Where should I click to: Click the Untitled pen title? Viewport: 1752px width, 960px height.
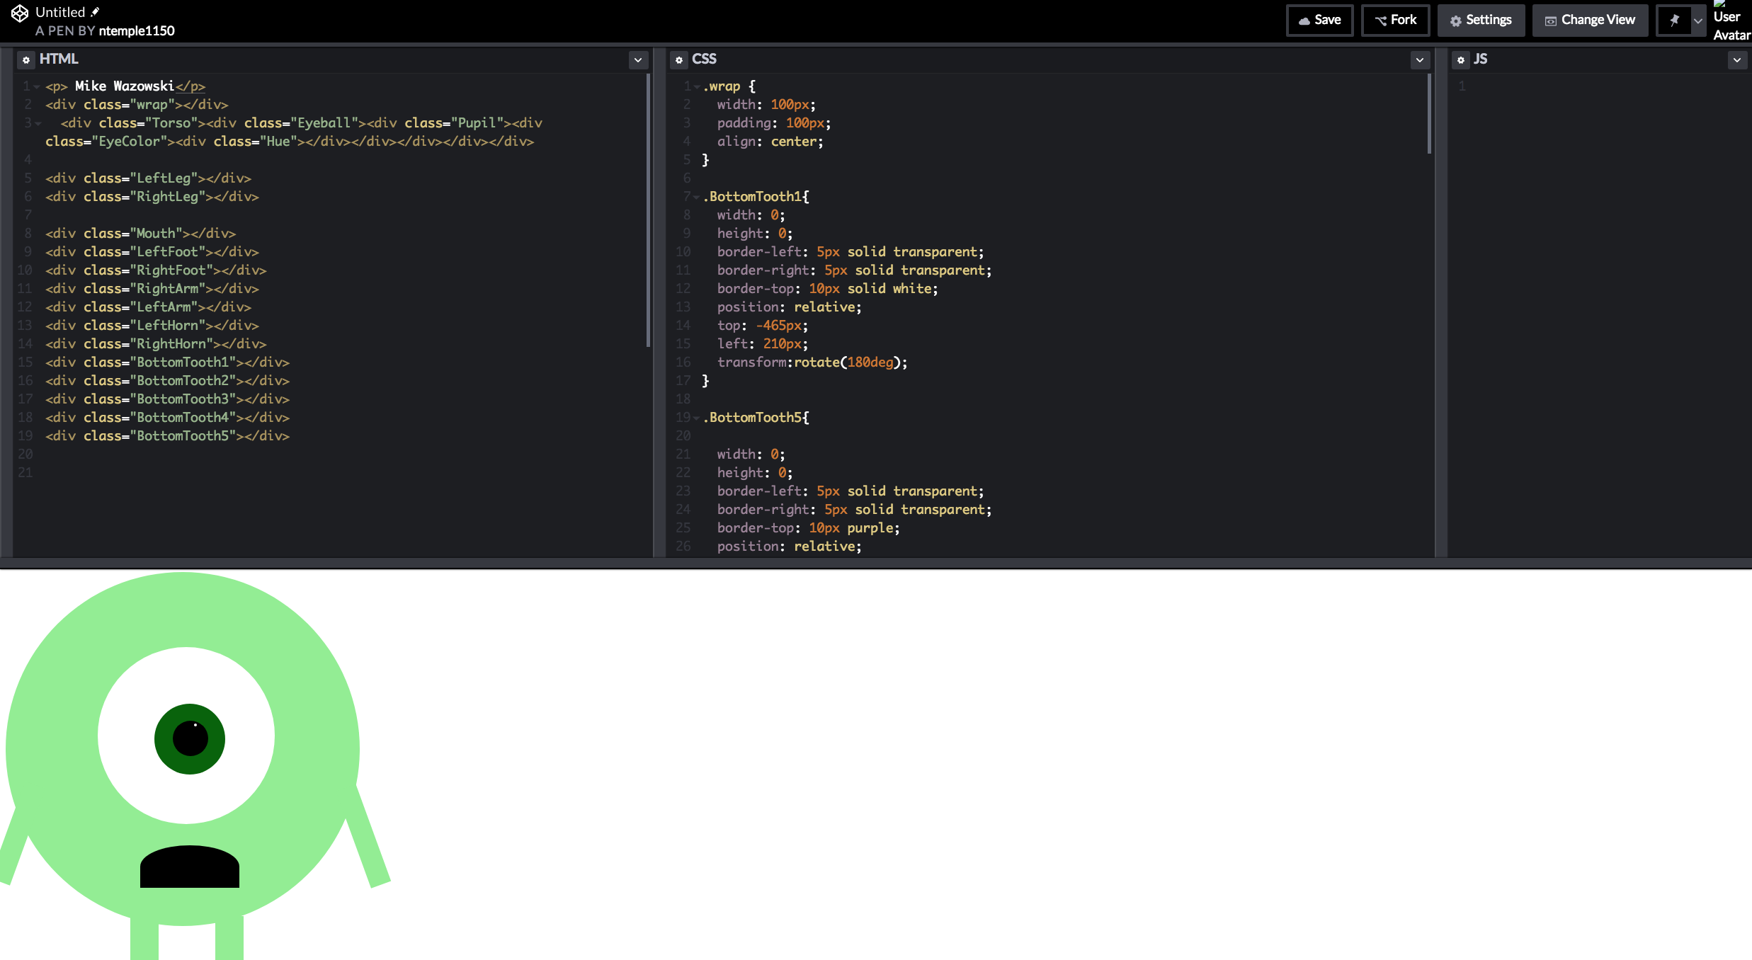click(x=60, y=12)
